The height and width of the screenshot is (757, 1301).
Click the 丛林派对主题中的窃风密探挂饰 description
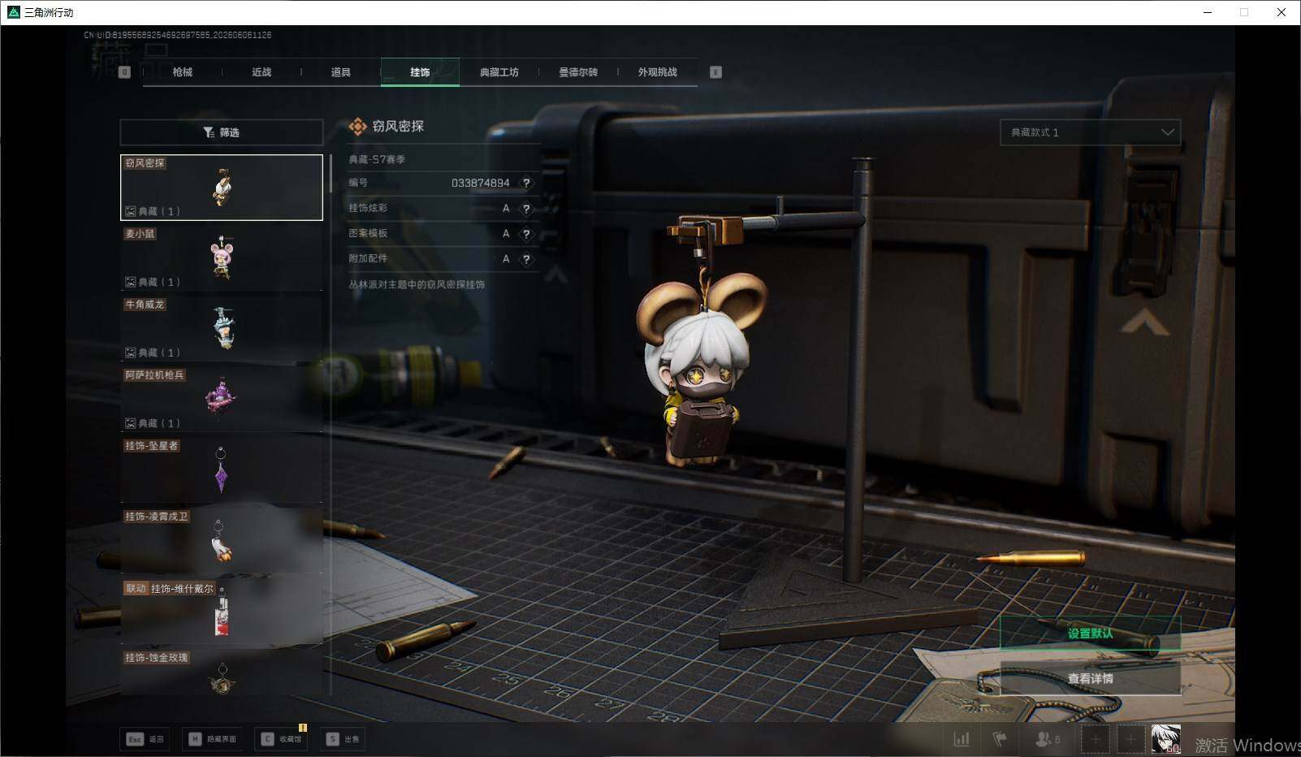[417, 285]
